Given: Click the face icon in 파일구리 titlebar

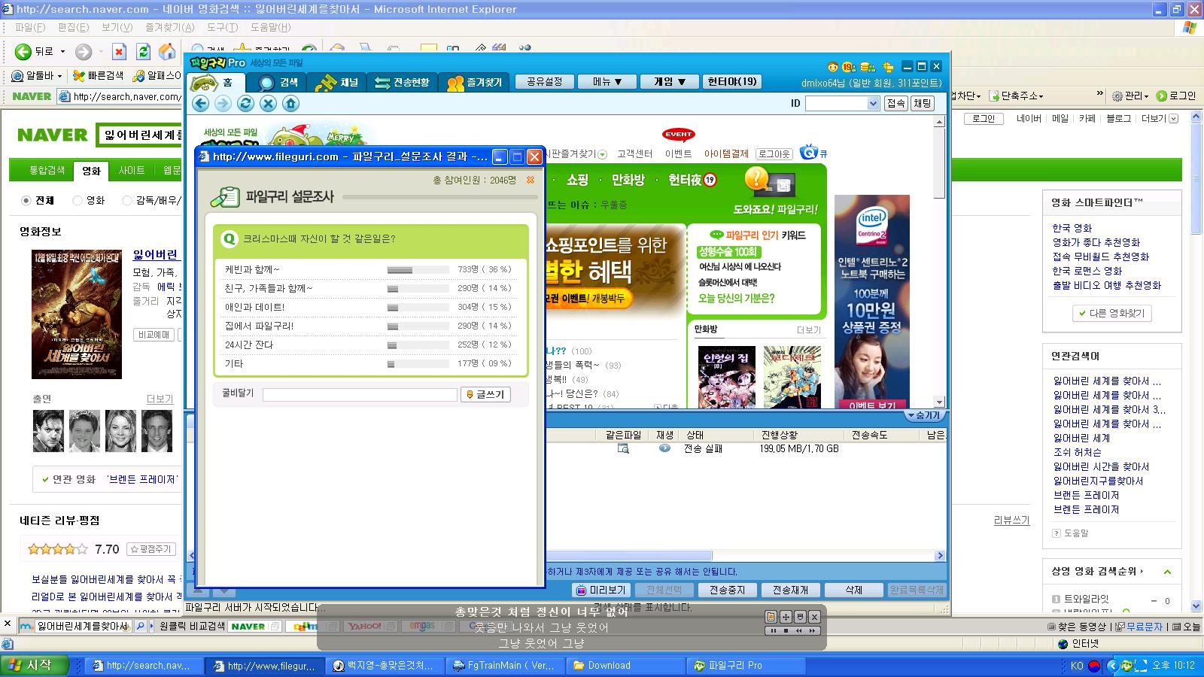Looking at the screenshot, I should click(832, 67).
